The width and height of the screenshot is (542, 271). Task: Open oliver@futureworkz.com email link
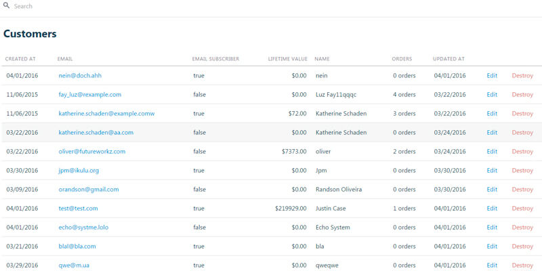(x=92, y=152)
